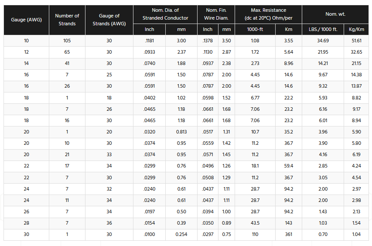This screenshot has height=246, width=372.
Task: Click the .1181 inch diameter cell
Action: tap(150, 41)
